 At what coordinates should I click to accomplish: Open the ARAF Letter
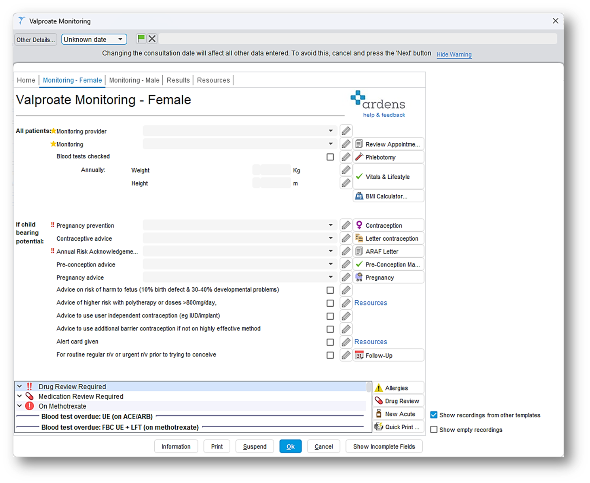tap(388, 251)
